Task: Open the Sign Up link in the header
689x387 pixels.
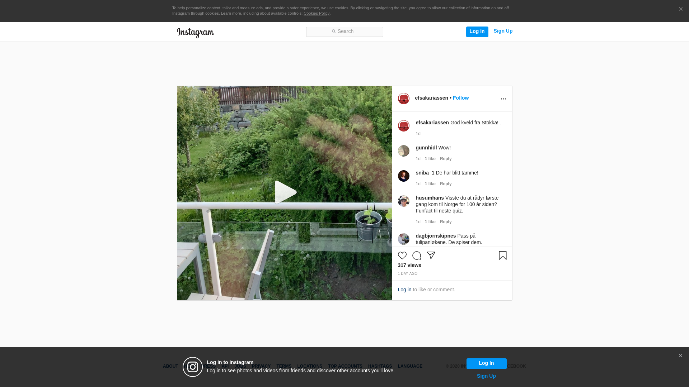Action: 503,31
